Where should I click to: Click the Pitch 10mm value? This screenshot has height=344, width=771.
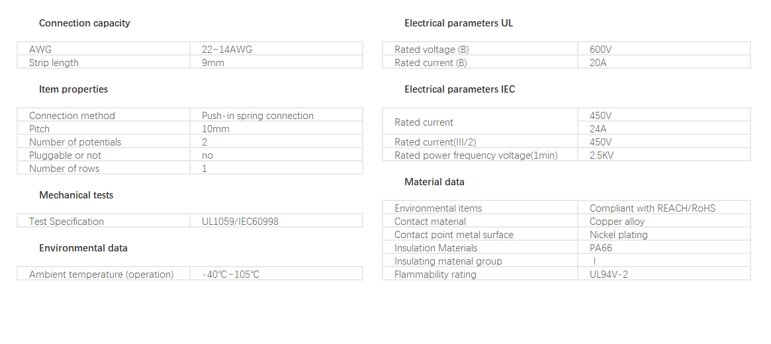coord(215,129)
